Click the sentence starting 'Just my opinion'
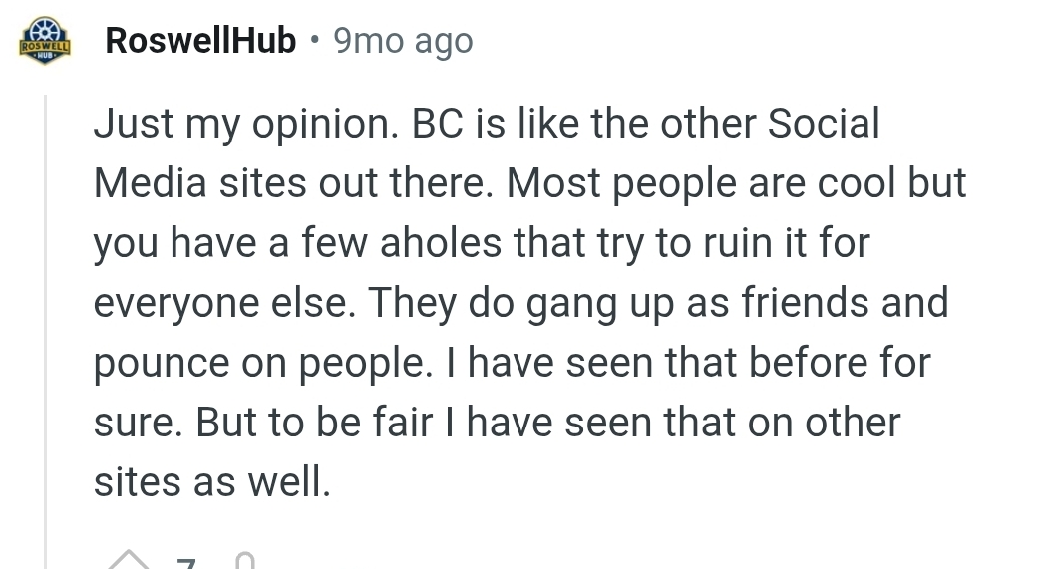This screenshot has width=1037, height=569. [246, 124]
